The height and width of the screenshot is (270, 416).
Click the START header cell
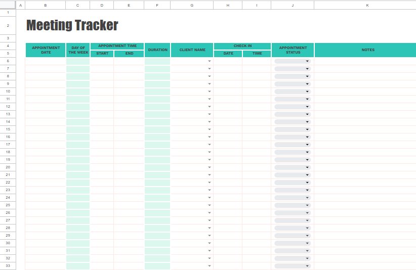coord(102,54)
